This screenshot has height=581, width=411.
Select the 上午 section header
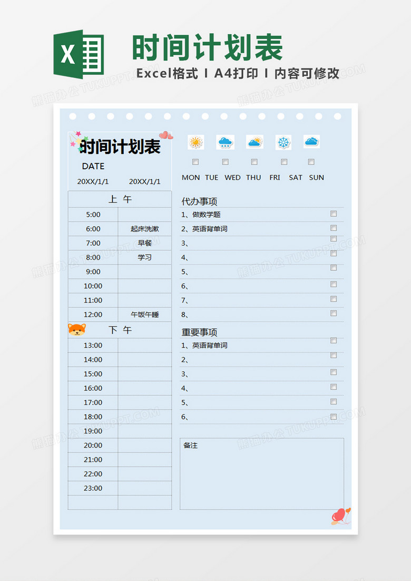point(120,199)
